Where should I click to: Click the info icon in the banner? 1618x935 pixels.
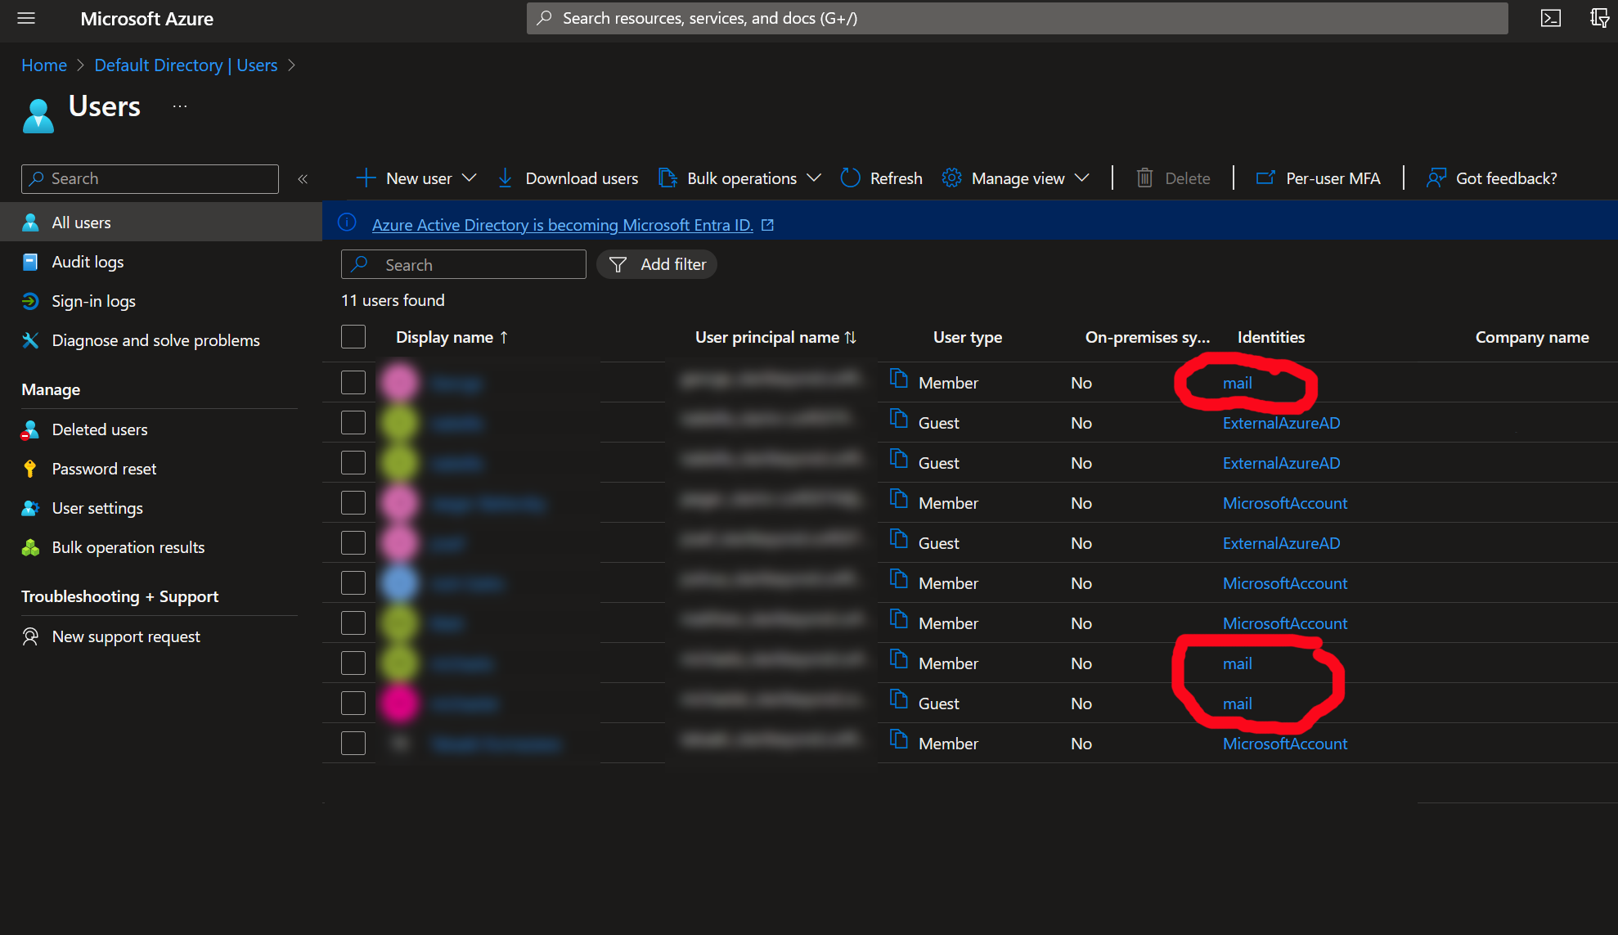347,223
